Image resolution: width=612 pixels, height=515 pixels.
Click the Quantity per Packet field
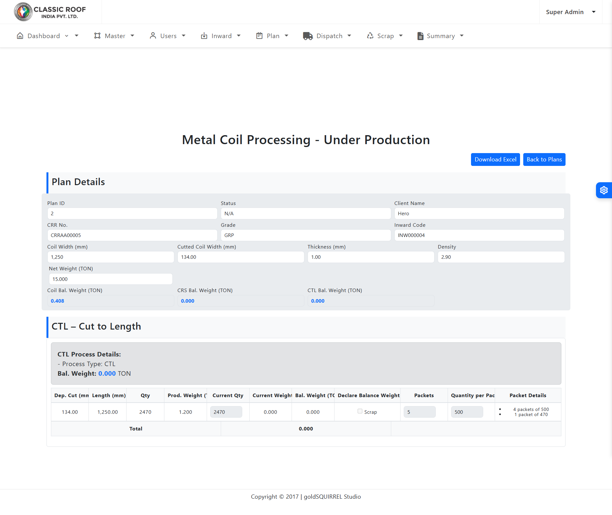coord(467,412)
